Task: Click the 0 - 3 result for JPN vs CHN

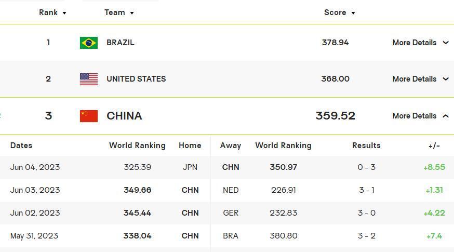Action: (366, 167)
